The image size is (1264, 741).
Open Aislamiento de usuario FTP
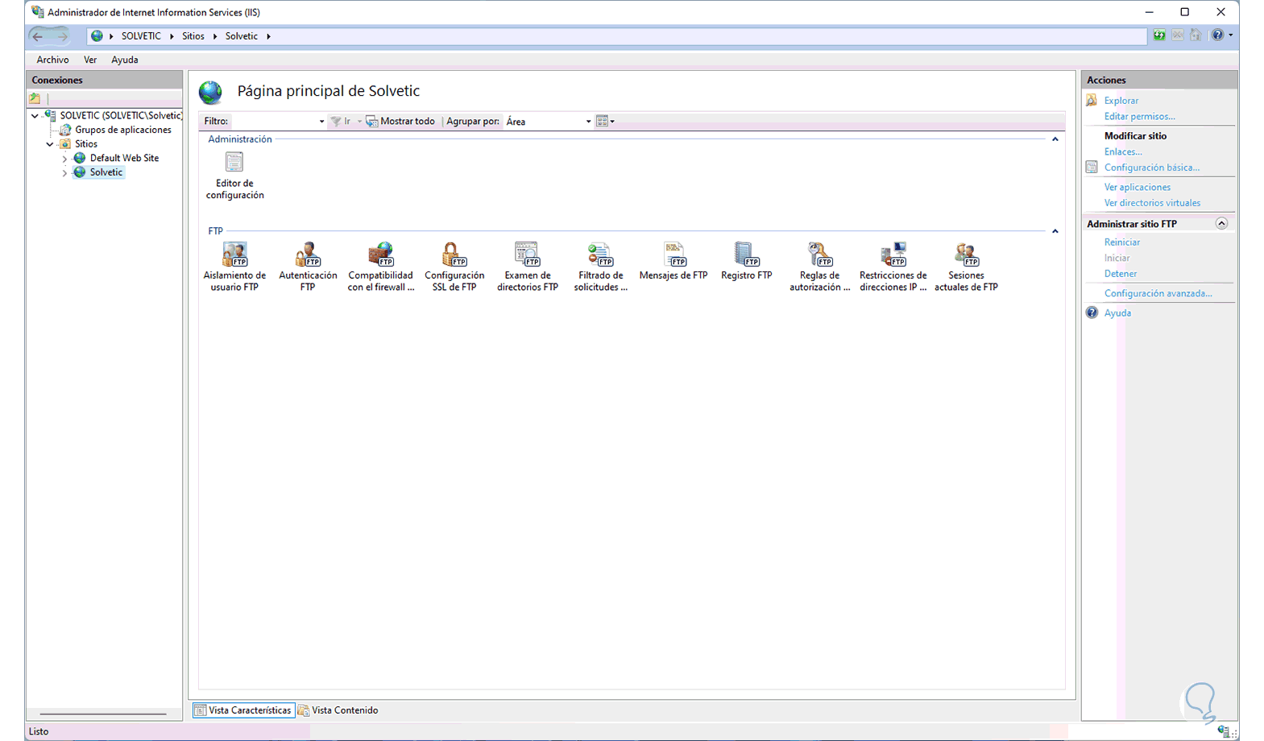pyautogui.click(x=234, y=267)
